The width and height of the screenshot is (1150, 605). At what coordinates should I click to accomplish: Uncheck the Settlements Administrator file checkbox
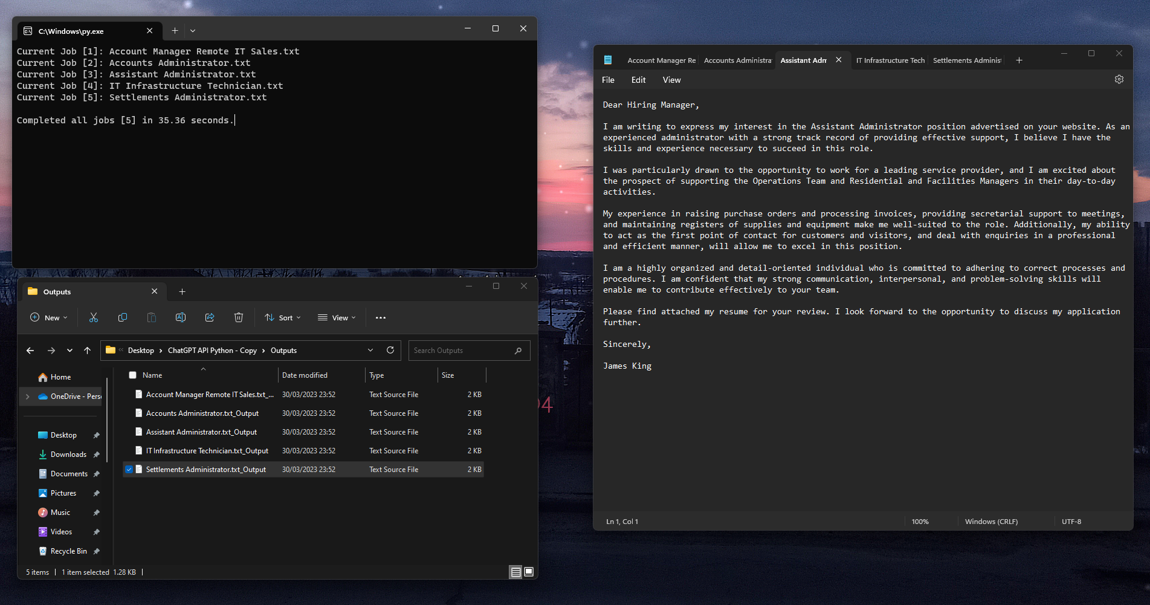coord(129,469)
